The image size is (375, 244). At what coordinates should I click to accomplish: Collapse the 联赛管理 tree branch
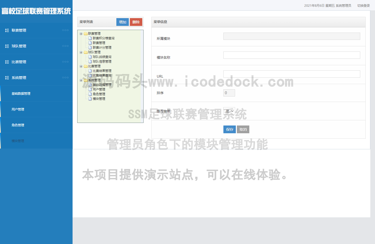[x=81, y=33]
